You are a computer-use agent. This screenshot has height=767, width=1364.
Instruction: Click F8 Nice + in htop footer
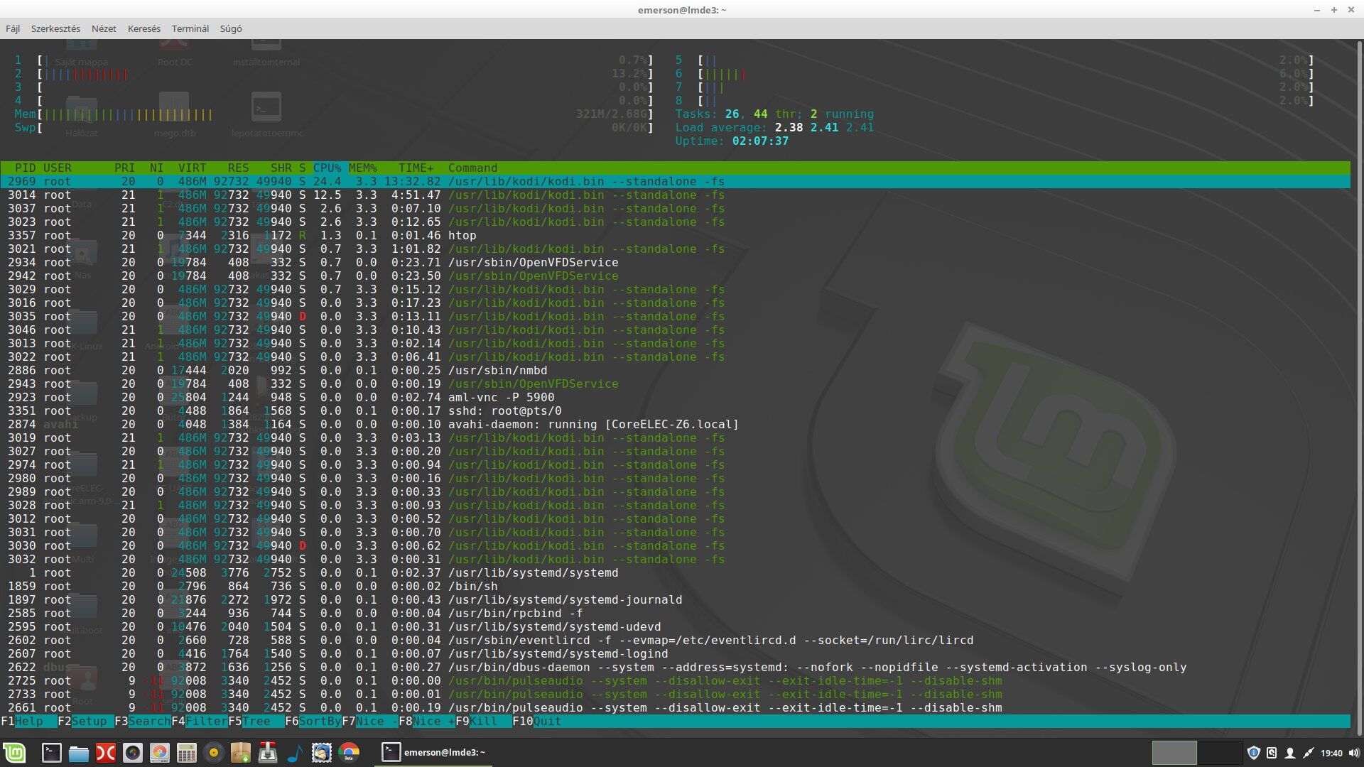426,721
